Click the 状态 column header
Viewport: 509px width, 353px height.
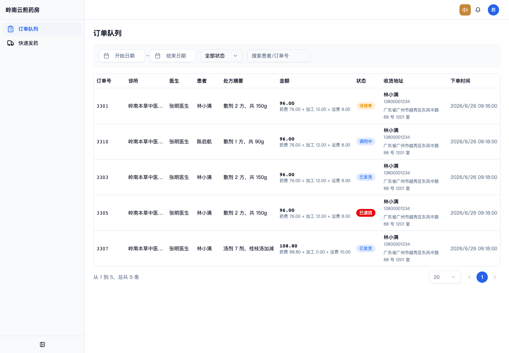361,81
